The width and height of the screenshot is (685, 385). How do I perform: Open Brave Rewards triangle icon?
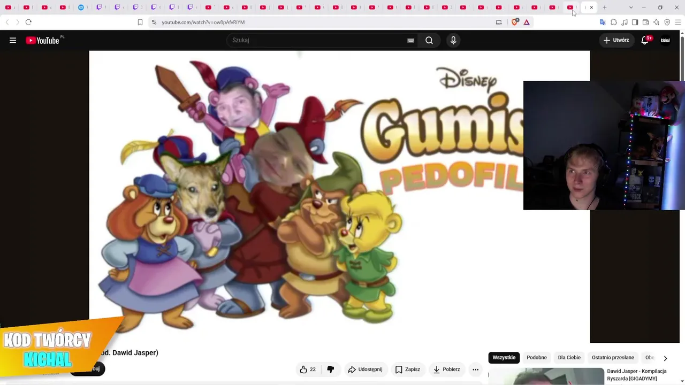527,22
